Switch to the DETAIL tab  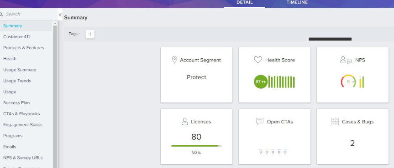coord(245,3)
